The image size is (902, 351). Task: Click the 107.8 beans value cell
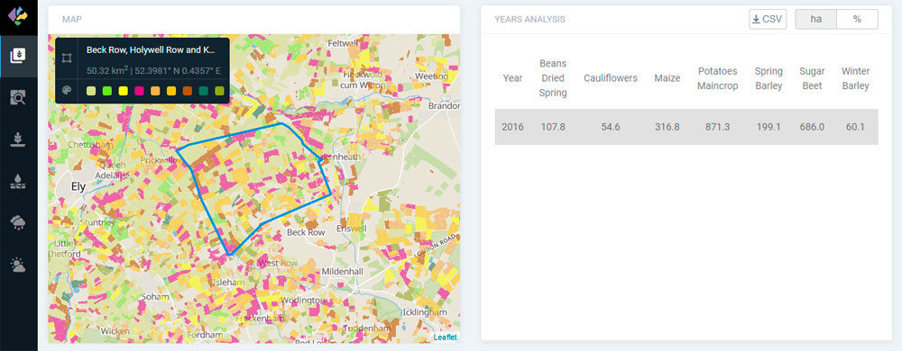click(x=553, y=127)
